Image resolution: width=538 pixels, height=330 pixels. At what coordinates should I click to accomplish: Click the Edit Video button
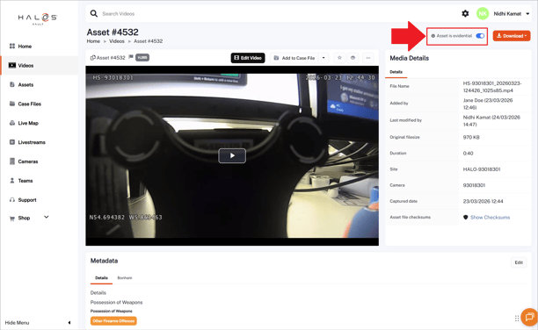pyautogui.click(x=248, y=58)
